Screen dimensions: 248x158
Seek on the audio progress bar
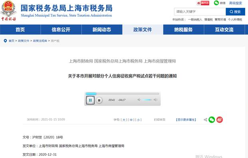coord(122,94)
